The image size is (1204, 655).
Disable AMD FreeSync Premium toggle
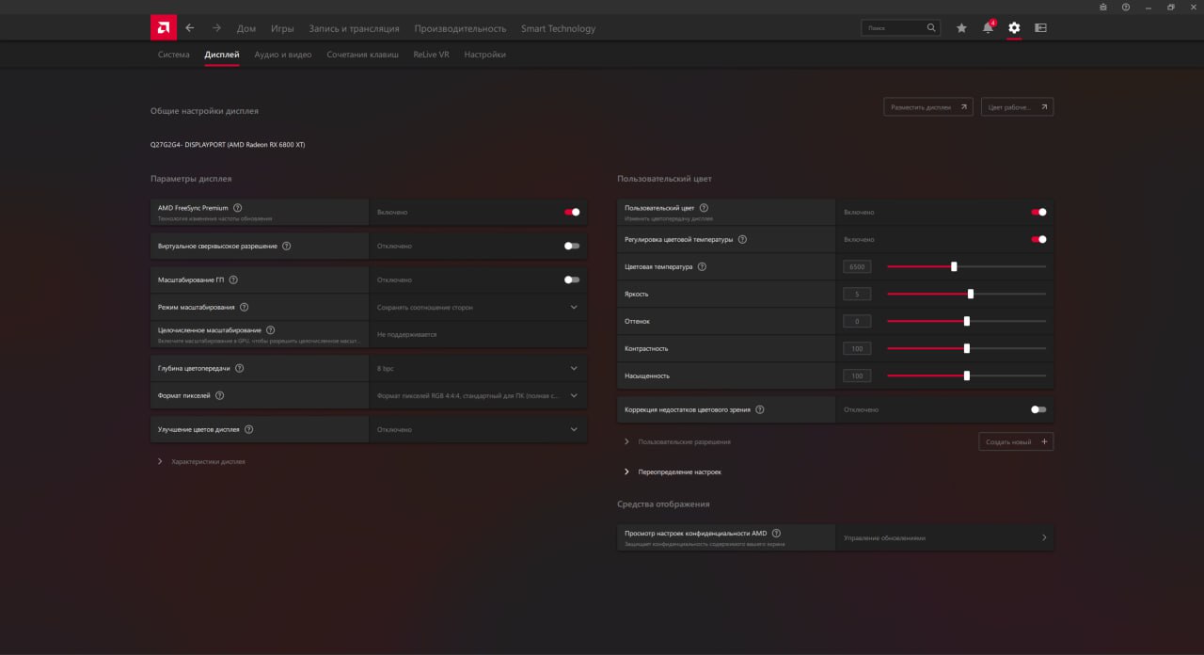(572, 212)
